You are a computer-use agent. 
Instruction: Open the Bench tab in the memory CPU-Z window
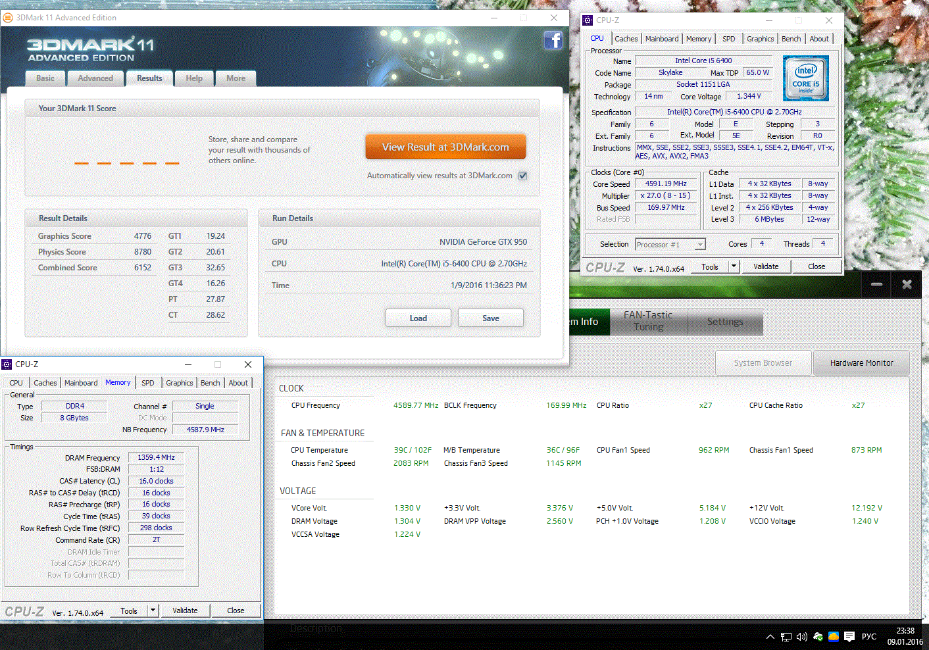point(211,383)
